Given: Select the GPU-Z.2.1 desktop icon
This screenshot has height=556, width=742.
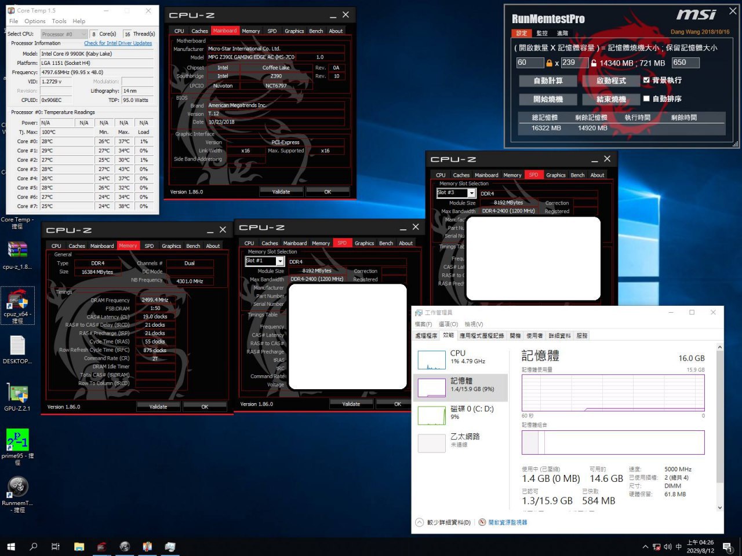Looking at the screenshot, I should click(x=17, y=397).
